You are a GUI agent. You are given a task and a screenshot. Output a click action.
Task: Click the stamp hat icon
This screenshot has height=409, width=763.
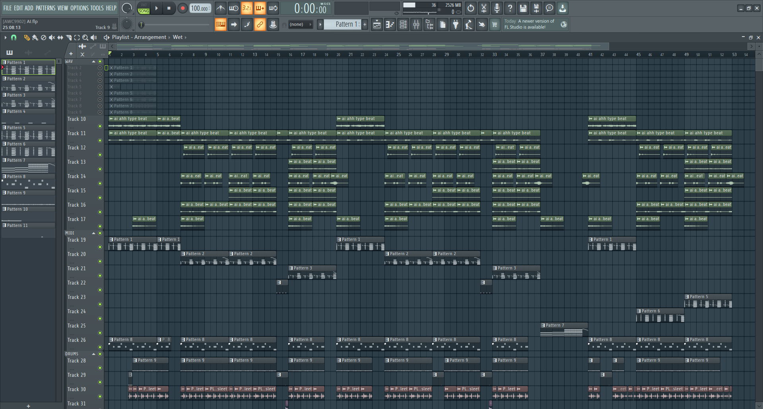273,25
